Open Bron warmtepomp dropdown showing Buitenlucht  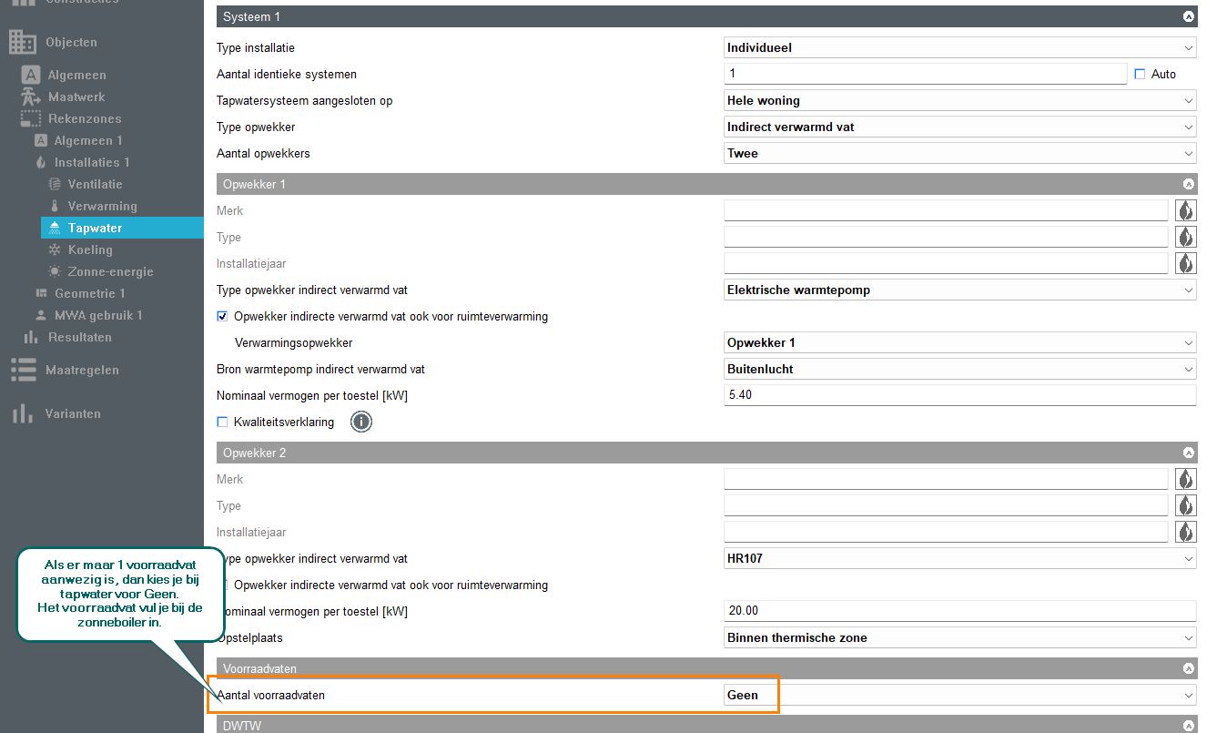point(959,370)
